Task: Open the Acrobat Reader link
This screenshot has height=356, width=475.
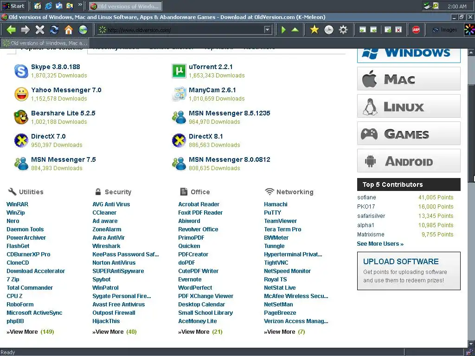Action: (x=199, y=204)
